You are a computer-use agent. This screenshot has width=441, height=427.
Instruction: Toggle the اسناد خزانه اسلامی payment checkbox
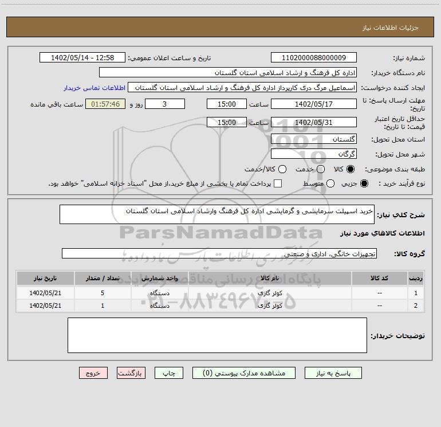click(x=278, y=183)
